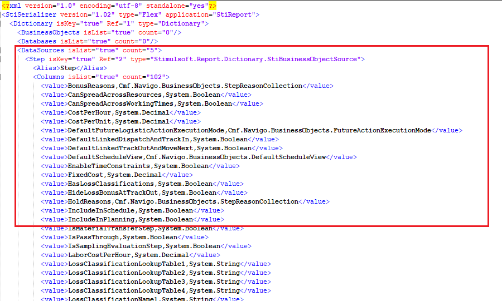The height and width of the screenshot is (301, 502).
Task: Click the Databases element tag
Action: (x=88, y=42)
